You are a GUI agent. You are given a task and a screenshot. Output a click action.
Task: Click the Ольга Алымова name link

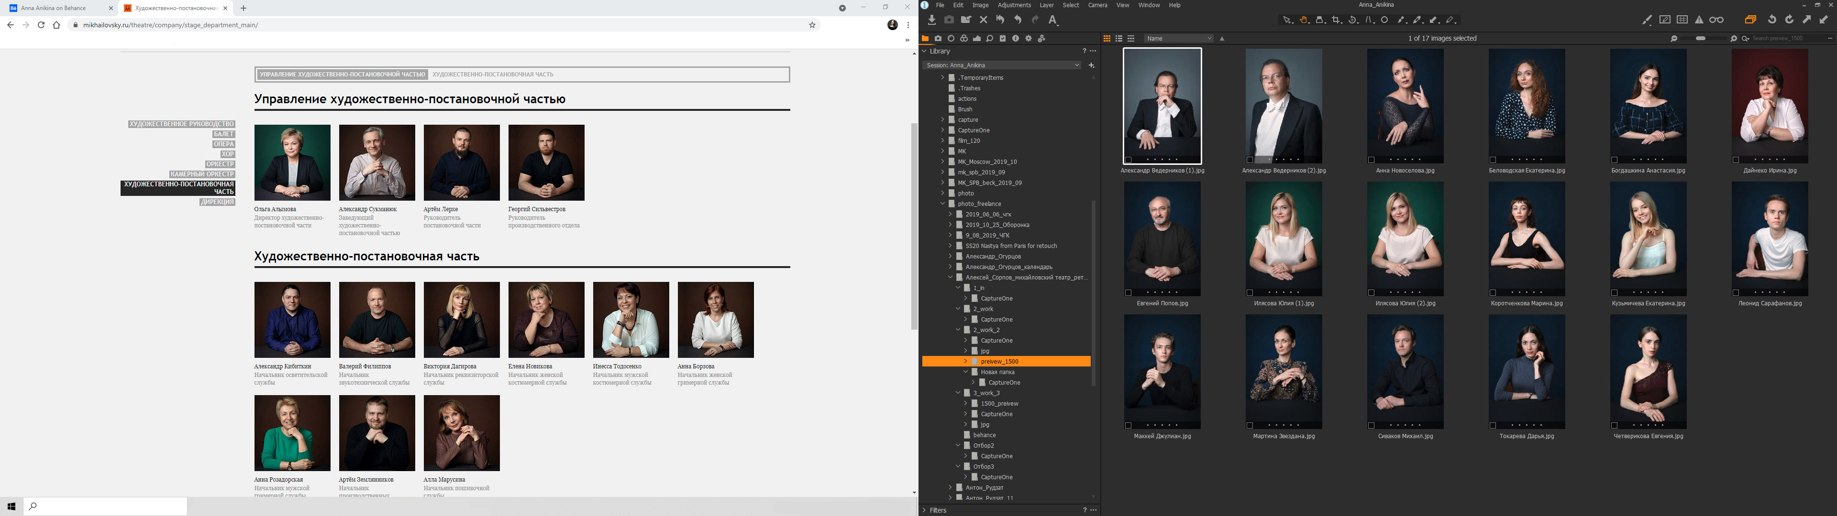275,209
